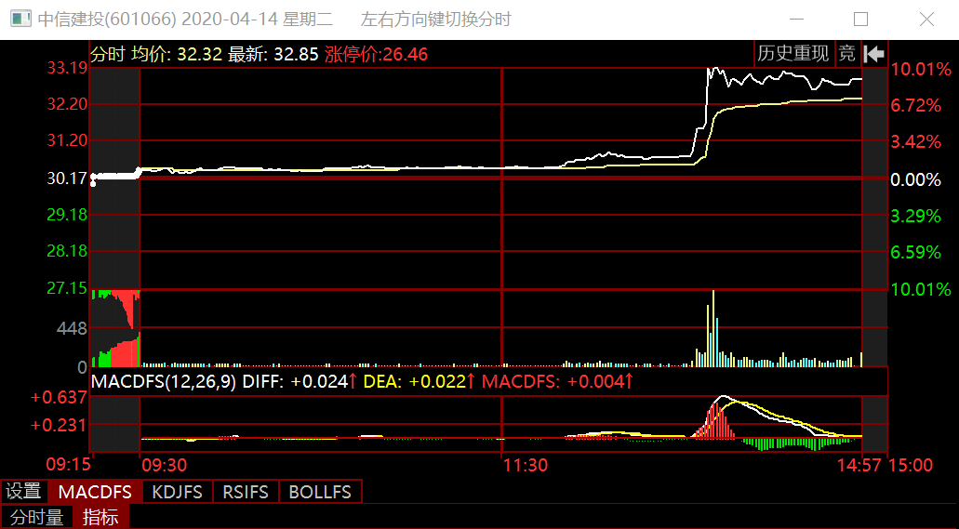Maximize the chart window
The image size is (959, 529).
tap(860, 20)
